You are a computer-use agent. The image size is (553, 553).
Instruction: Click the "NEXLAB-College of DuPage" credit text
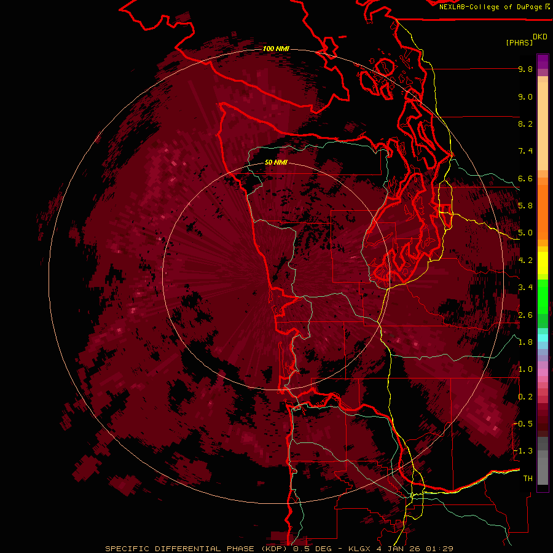[x=492, y=7]
